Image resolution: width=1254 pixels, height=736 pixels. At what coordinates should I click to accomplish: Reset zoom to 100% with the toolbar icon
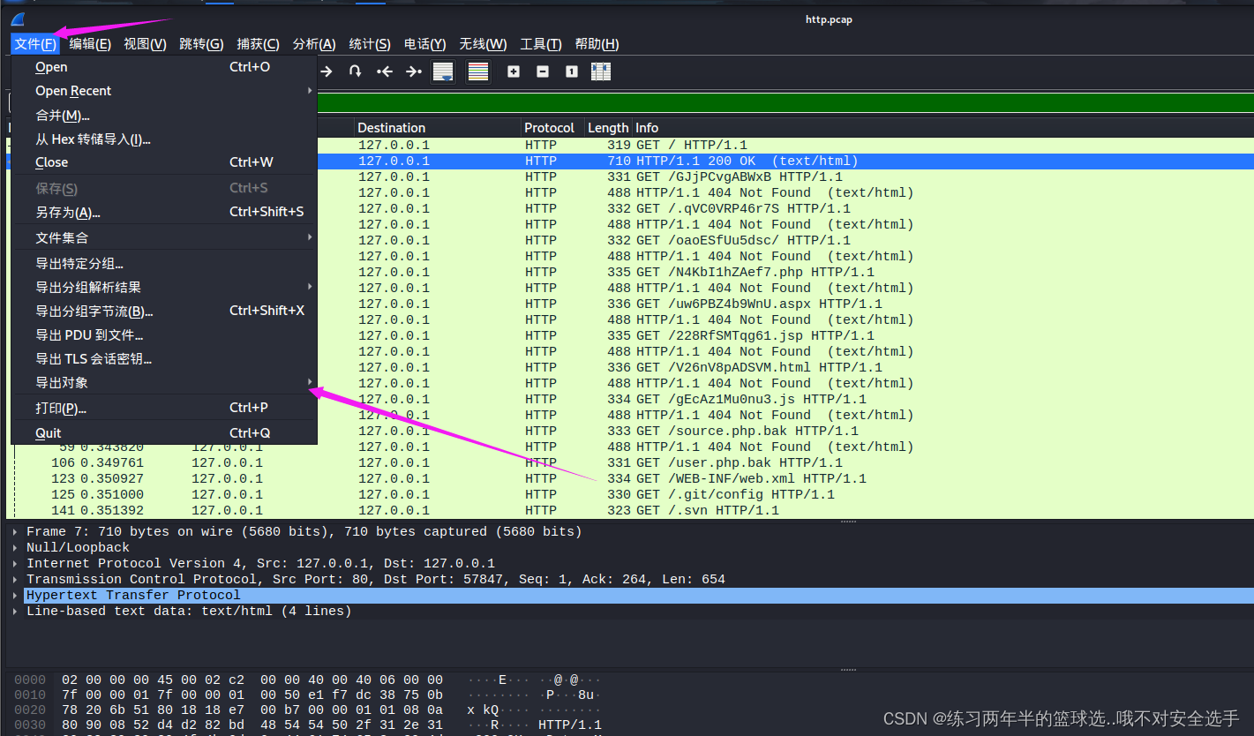coord(570,71)
